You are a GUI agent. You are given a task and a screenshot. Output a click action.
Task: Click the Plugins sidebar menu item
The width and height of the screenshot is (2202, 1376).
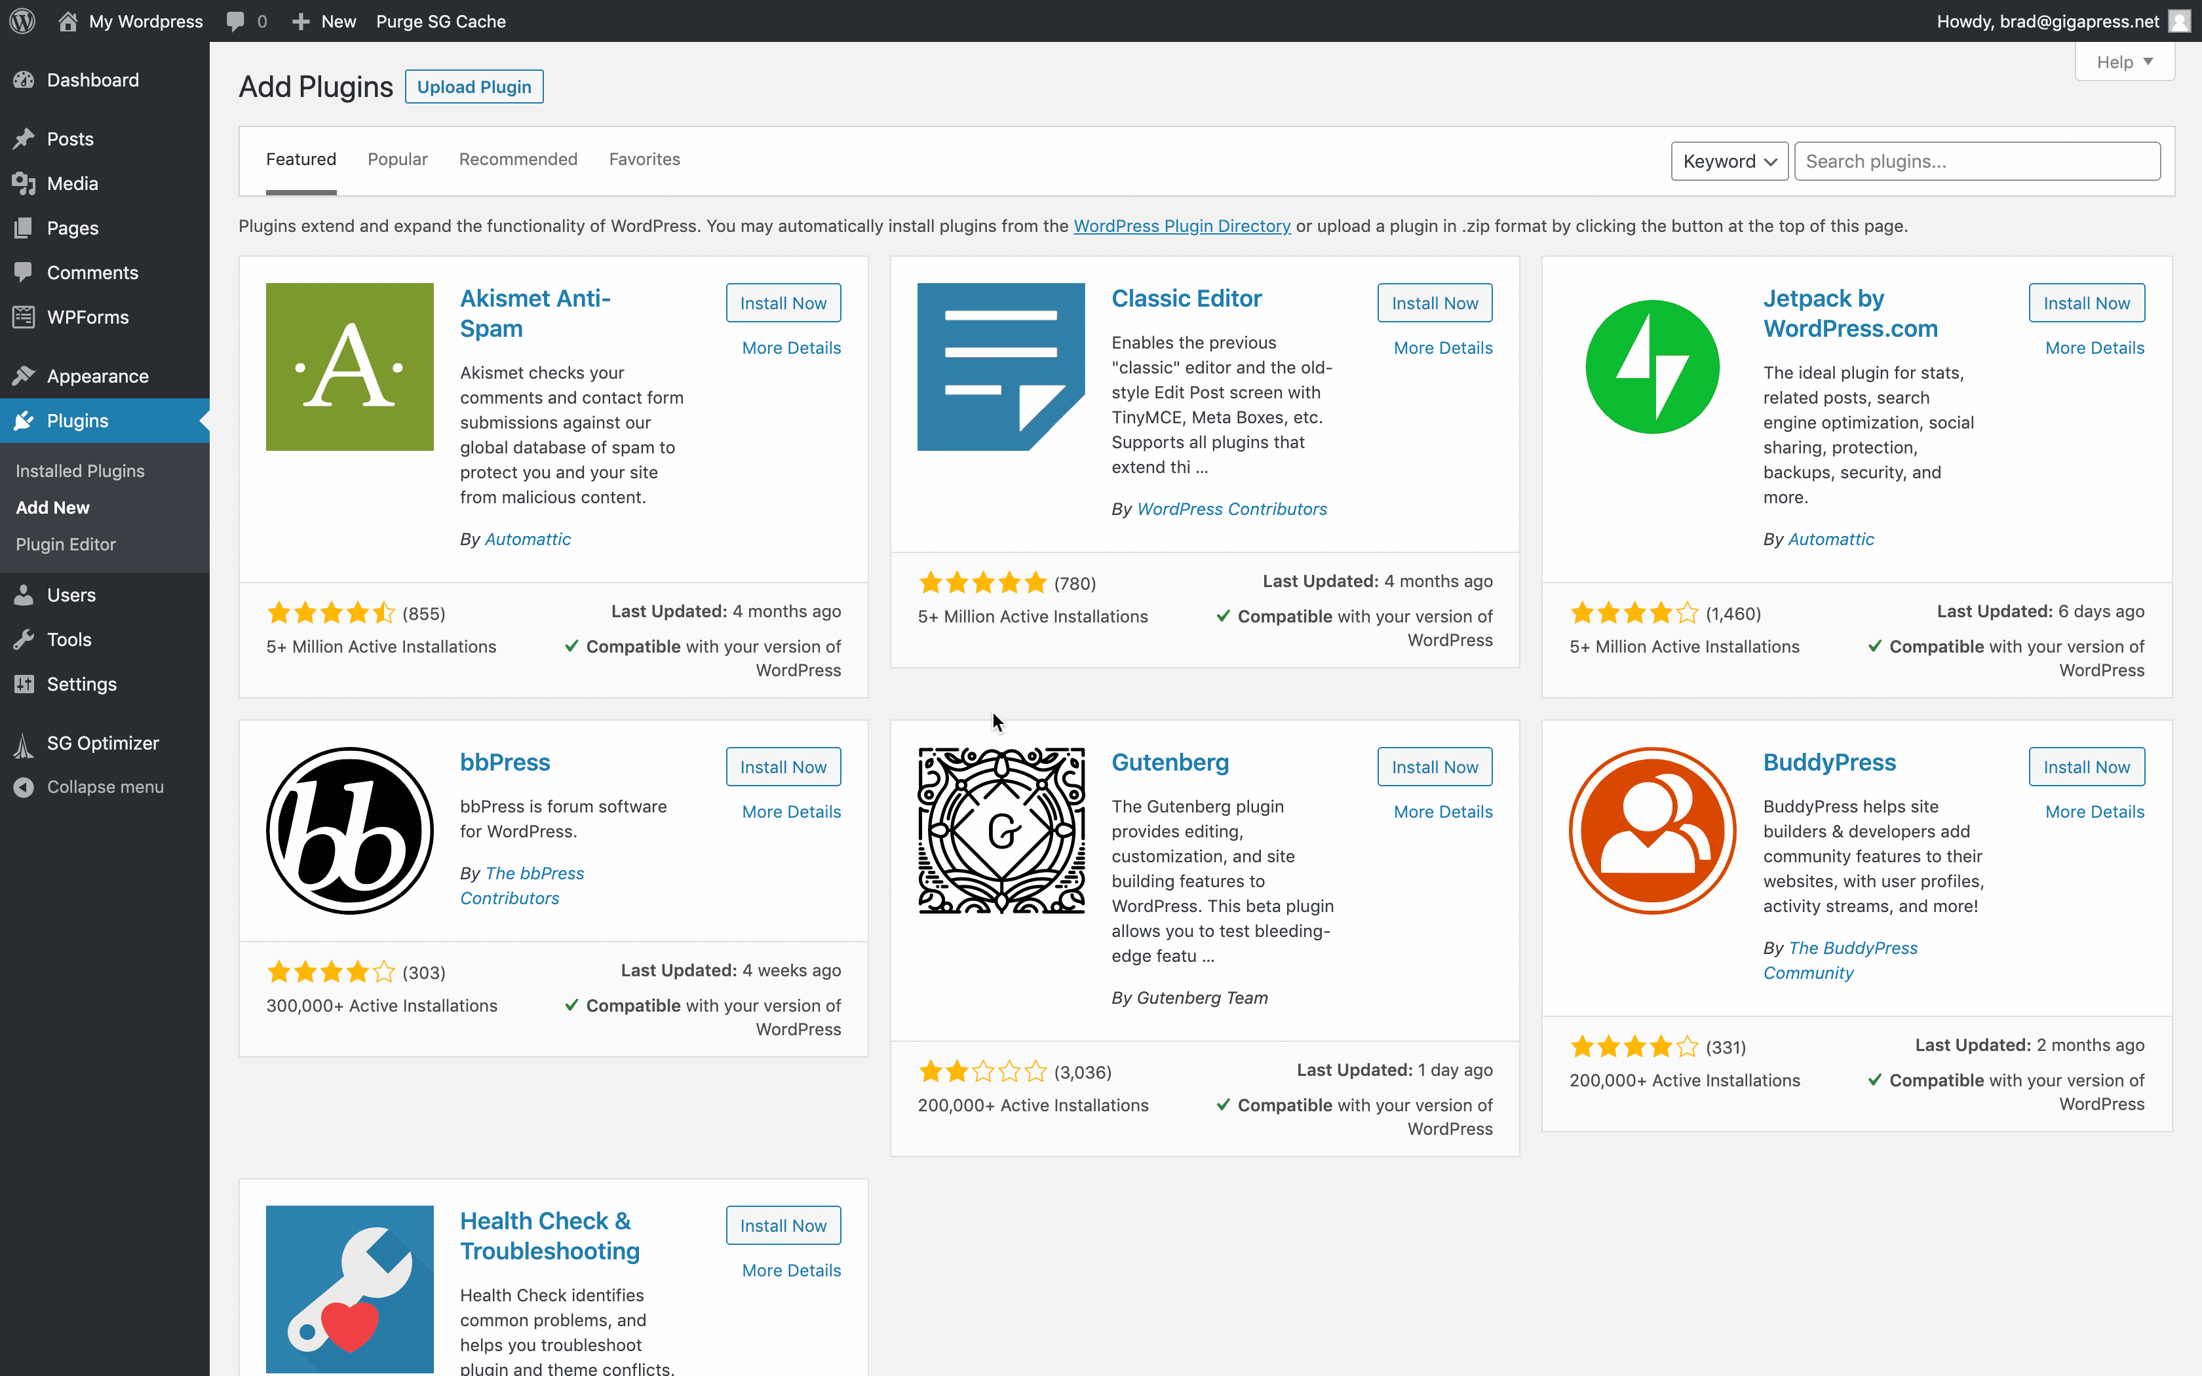105,421
